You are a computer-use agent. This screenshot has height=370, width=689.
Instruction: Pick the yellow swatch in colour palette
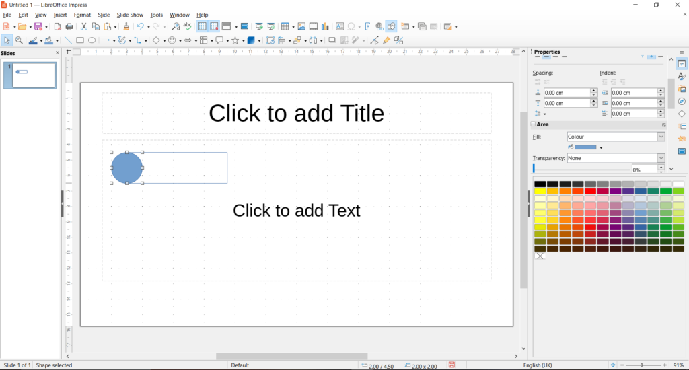pos(540,191)
